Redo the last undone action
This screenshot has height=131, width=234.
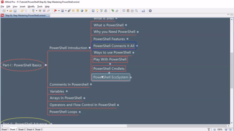[26, 11]
